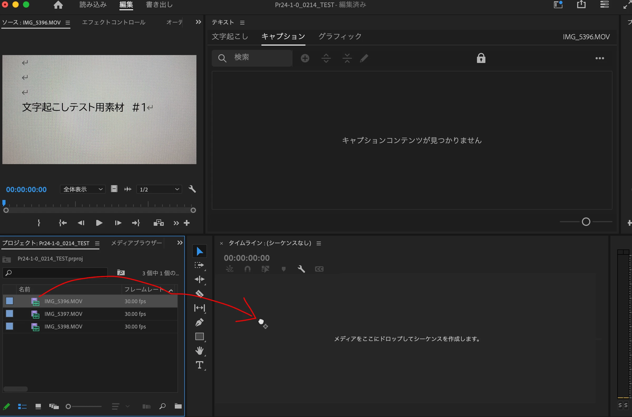Select the Pen tool
The image size is (632, 417).
click(x=199, y=322)
